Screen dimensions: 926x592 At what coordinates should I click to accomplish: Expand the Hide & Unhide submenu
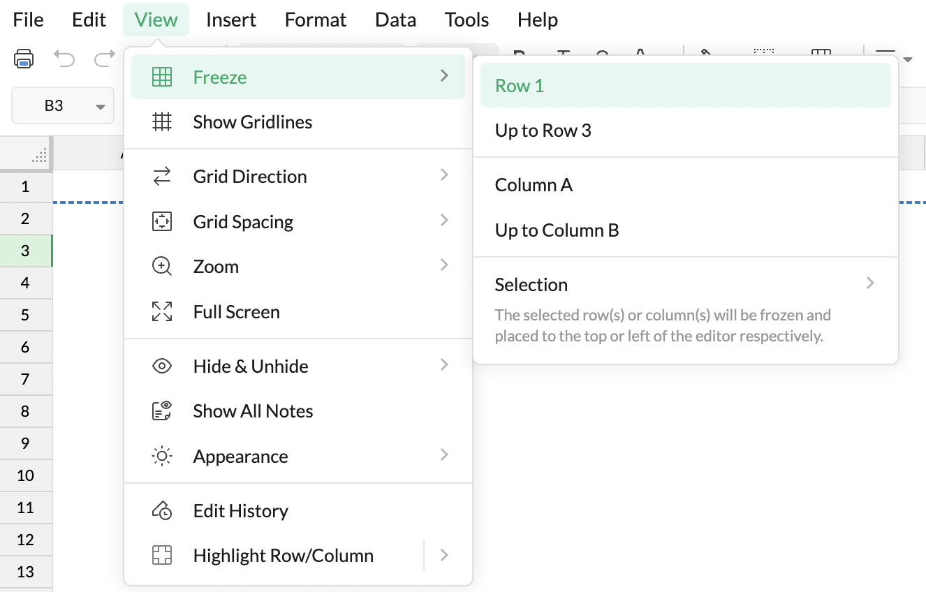[298, 367]
